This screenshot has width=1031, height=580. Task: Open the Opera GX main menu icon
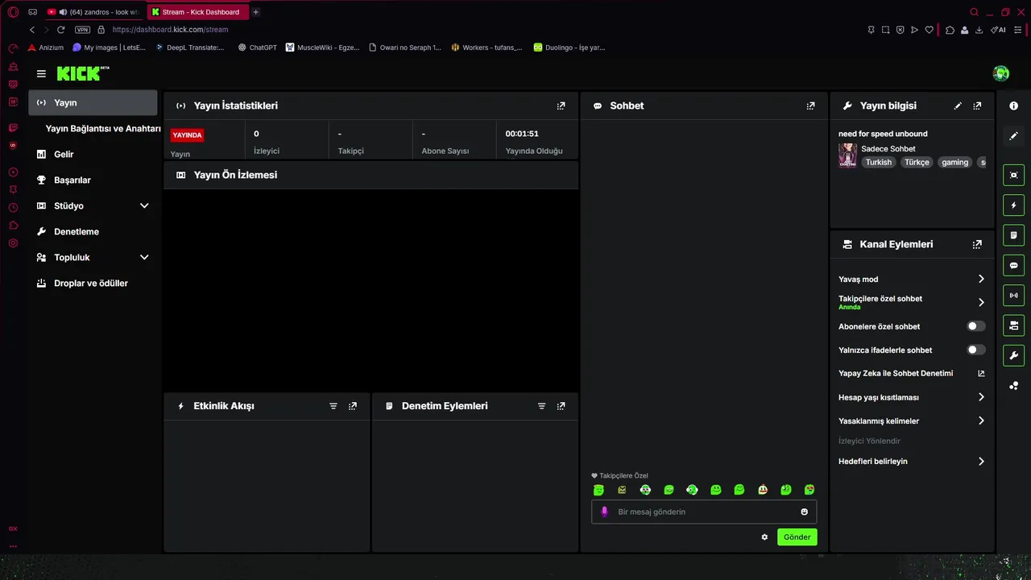(x=13, y=12)
